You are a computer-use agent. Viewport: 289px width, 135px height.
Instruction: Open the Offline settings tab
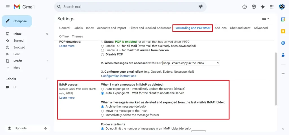click(x=64, y=36)
